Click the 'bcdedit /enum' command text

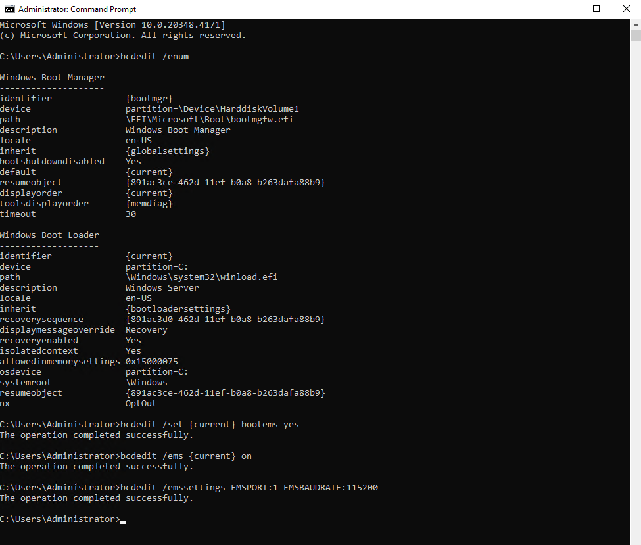[154, 57]
